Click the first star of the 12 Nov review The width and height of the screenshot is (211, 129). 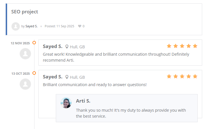click(x=169, y=46)
